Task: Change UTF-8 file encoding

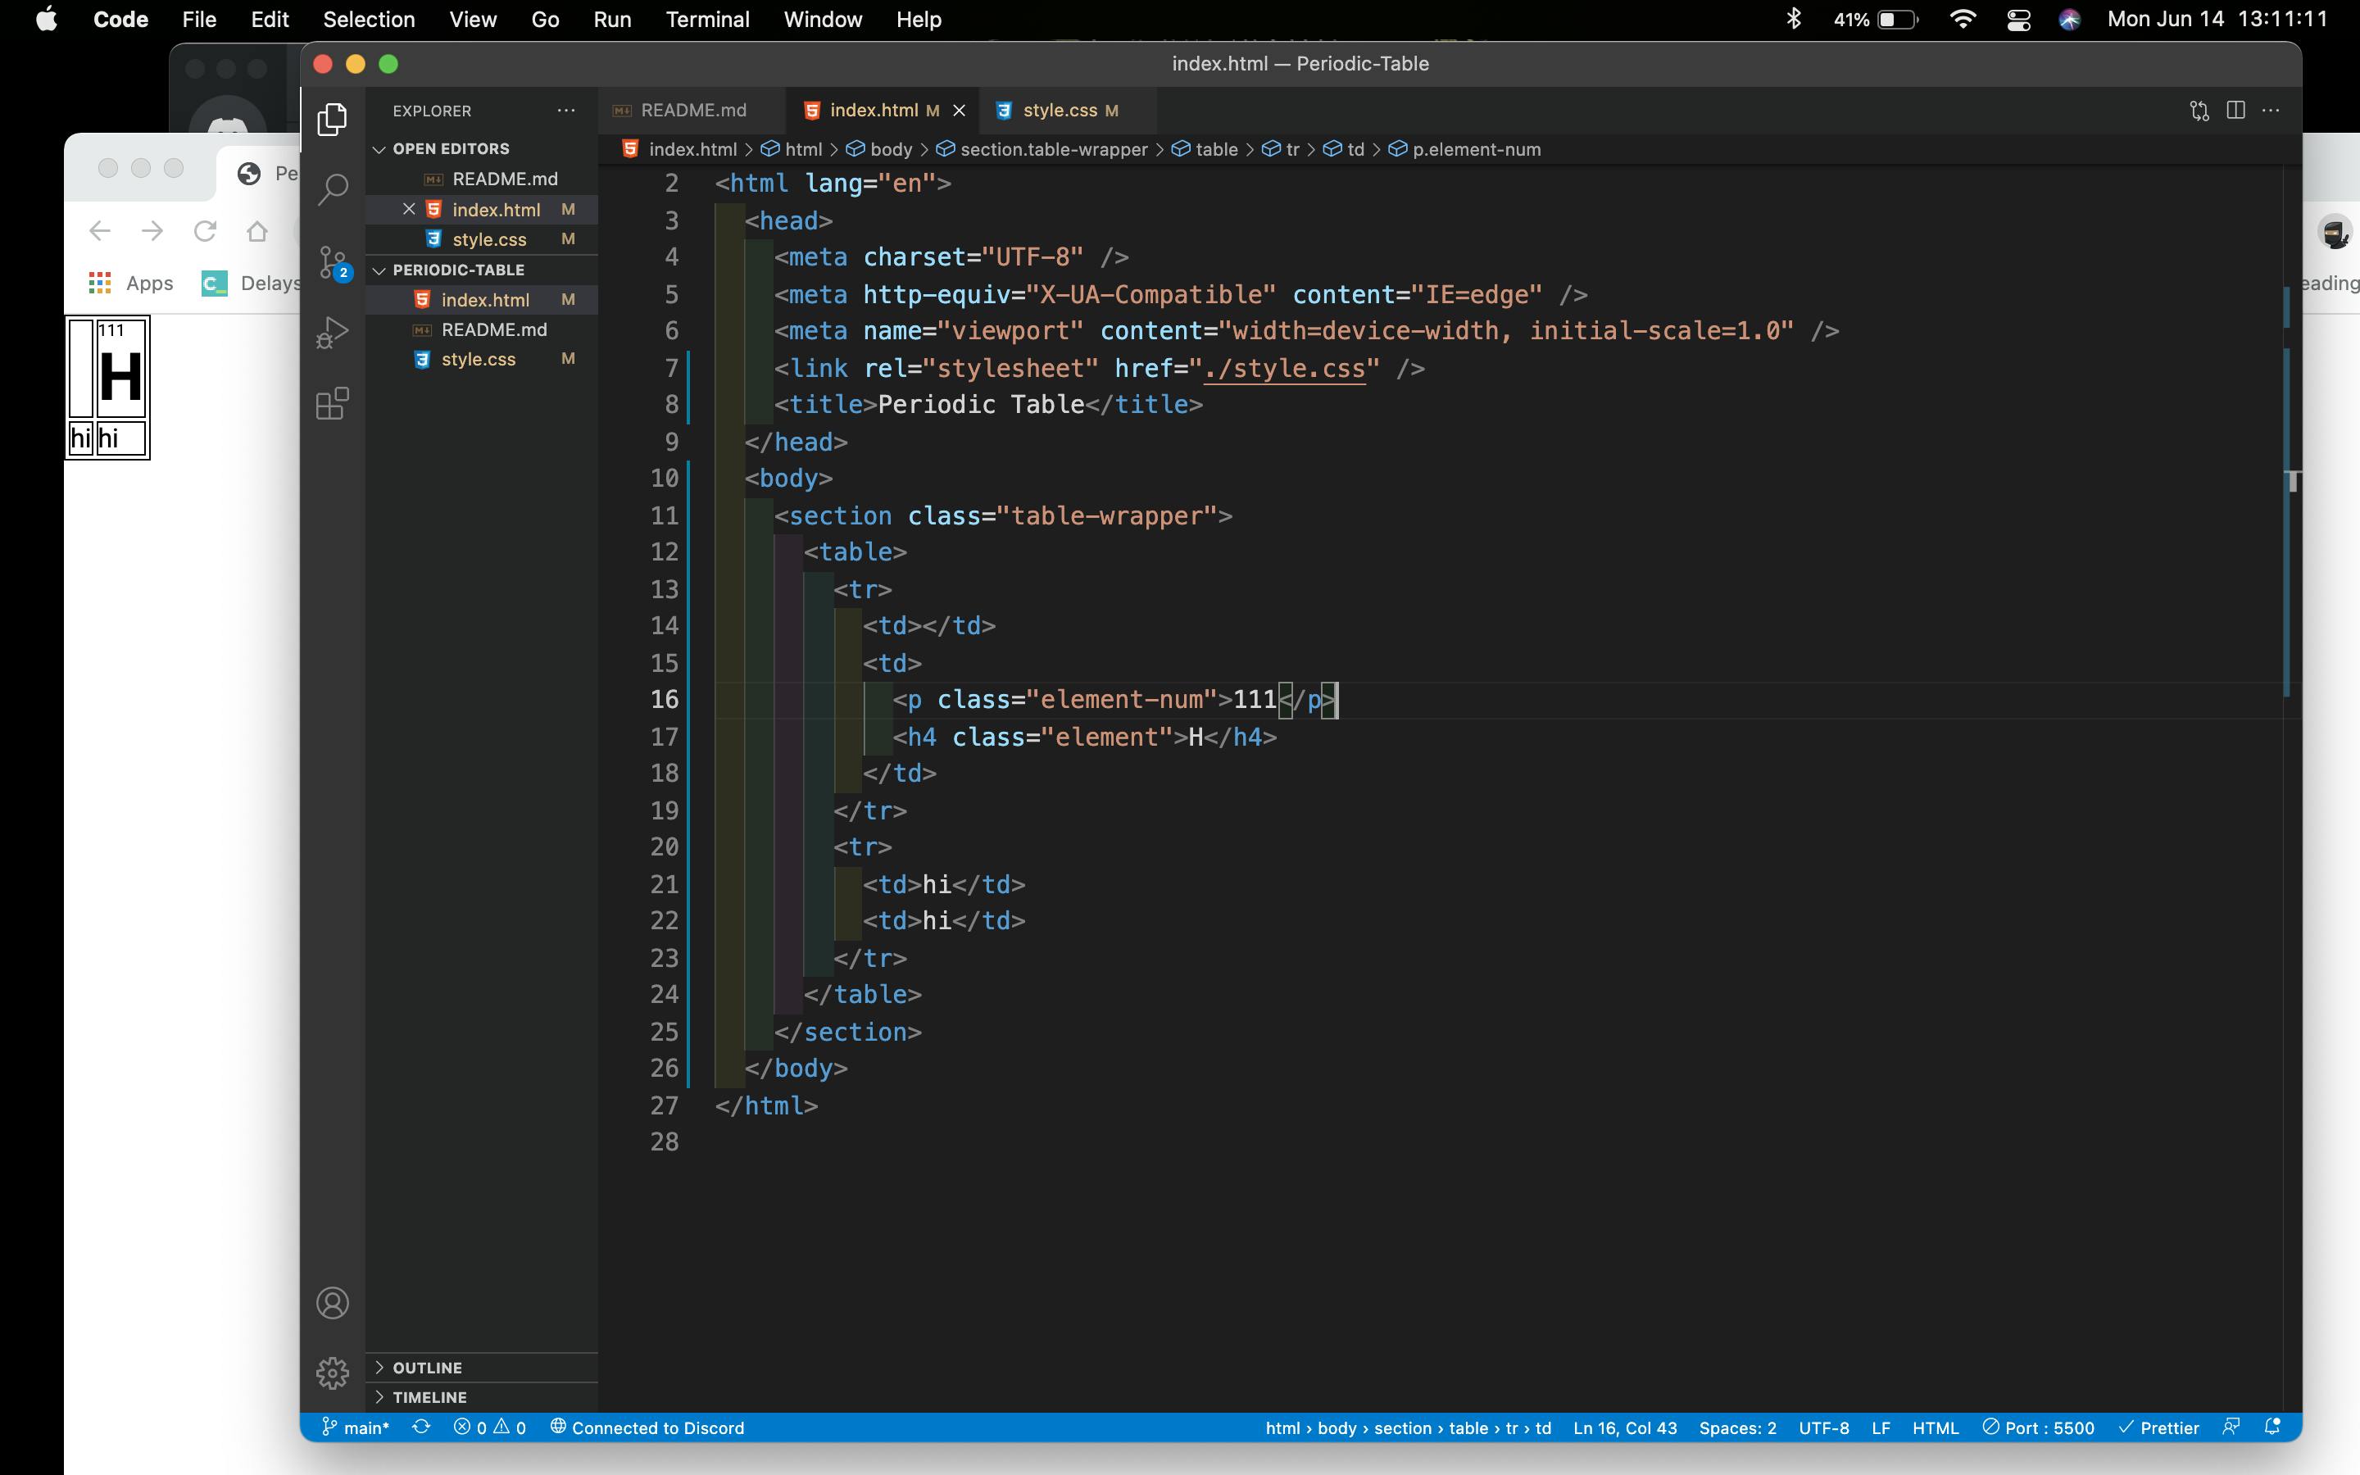Action: (x=1823, y=1427)
